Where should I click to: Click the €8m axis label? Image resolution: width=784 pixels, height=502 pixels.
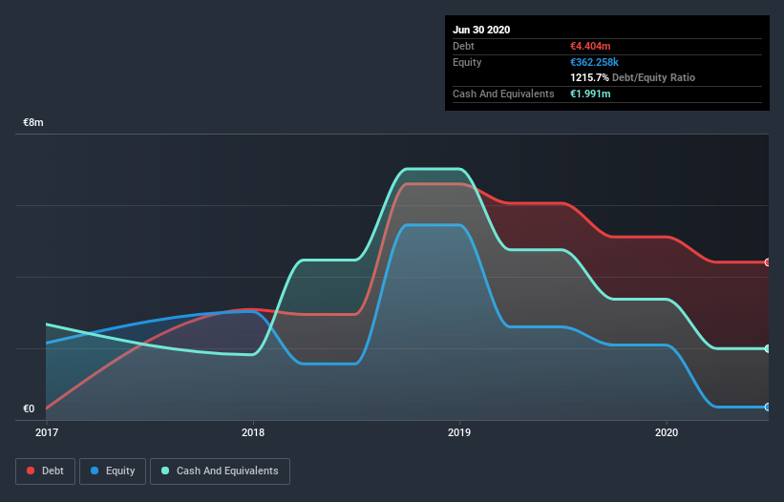tap(33, 122)
